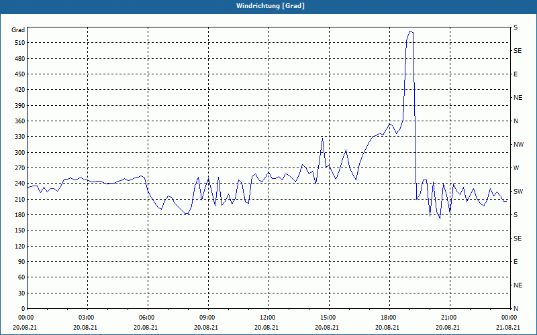Select the 06:00 time label
Image resolution: width=537 pixels, height=335 pixels.
coord(148,318)
